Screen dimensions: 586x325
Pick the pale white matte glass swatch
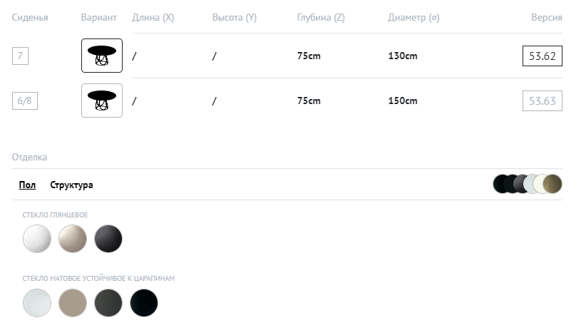(37, 303)
